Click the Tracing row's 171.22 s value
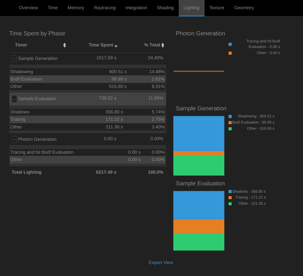Viewport: 303px width, 276px height. click(114, 119)
